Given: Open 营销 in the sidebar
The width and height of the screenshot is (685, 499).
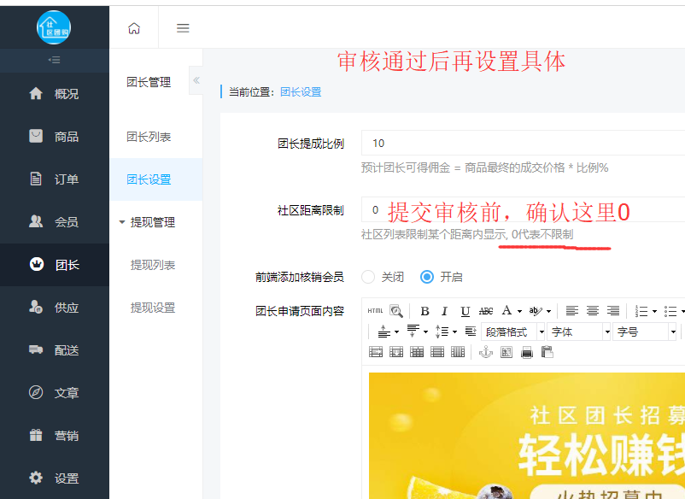Looking at the screenshot, I should click(x=54, y=436).
